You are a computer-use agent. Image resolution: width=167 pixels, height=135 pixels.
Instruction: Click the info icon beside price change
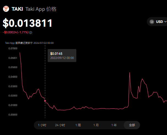31,33
